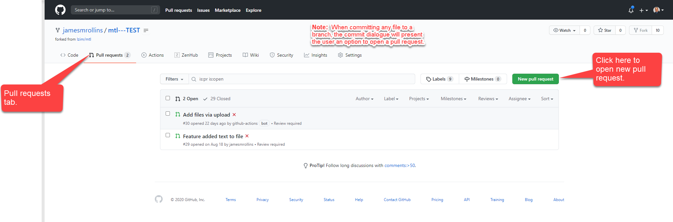Open the Wiki tab
The height and width of the screenshot is (222, 673).
(251, 55)
